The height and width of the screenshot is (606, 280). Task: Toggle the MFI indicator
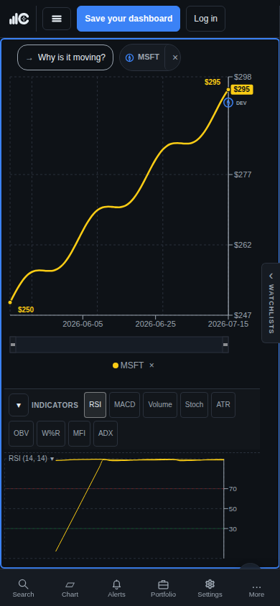[x=79, y=434]
